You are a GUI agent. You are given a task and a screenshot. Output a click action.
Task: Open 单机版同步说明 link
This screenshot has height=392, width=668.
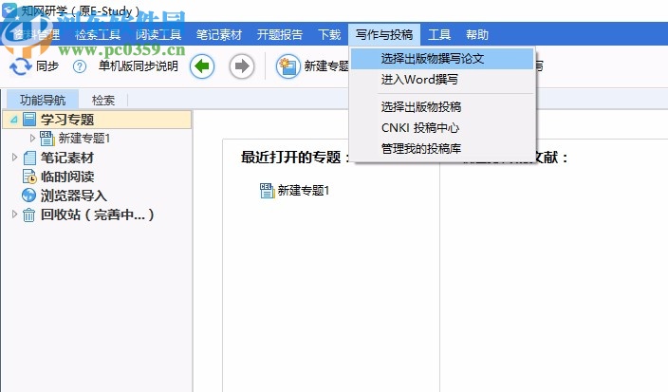(138, 66)
